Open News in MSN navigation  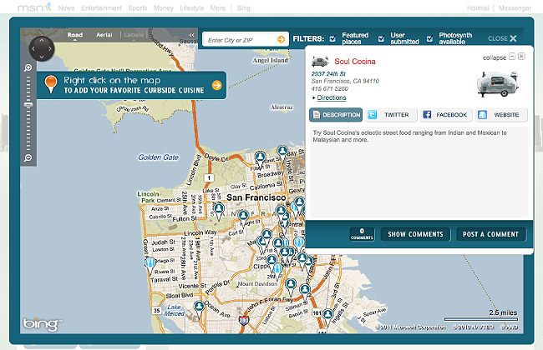coord(66,8)
